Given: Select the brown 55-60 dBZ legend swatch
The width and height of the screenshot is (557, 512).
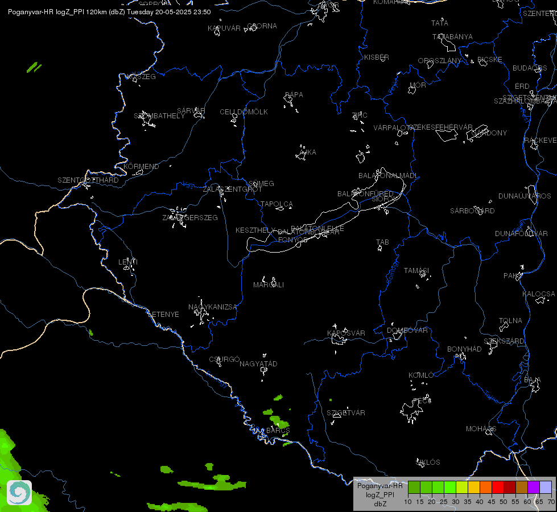Looking at the screenshot, I should point(522,487).
